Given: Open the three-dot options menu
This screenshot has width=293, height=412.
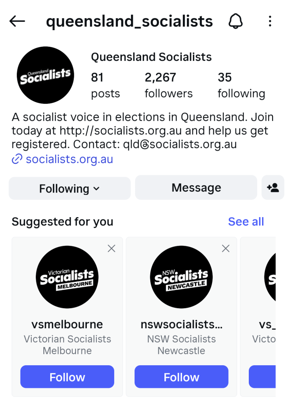Looking at the screenshot, I should point(270,21).
